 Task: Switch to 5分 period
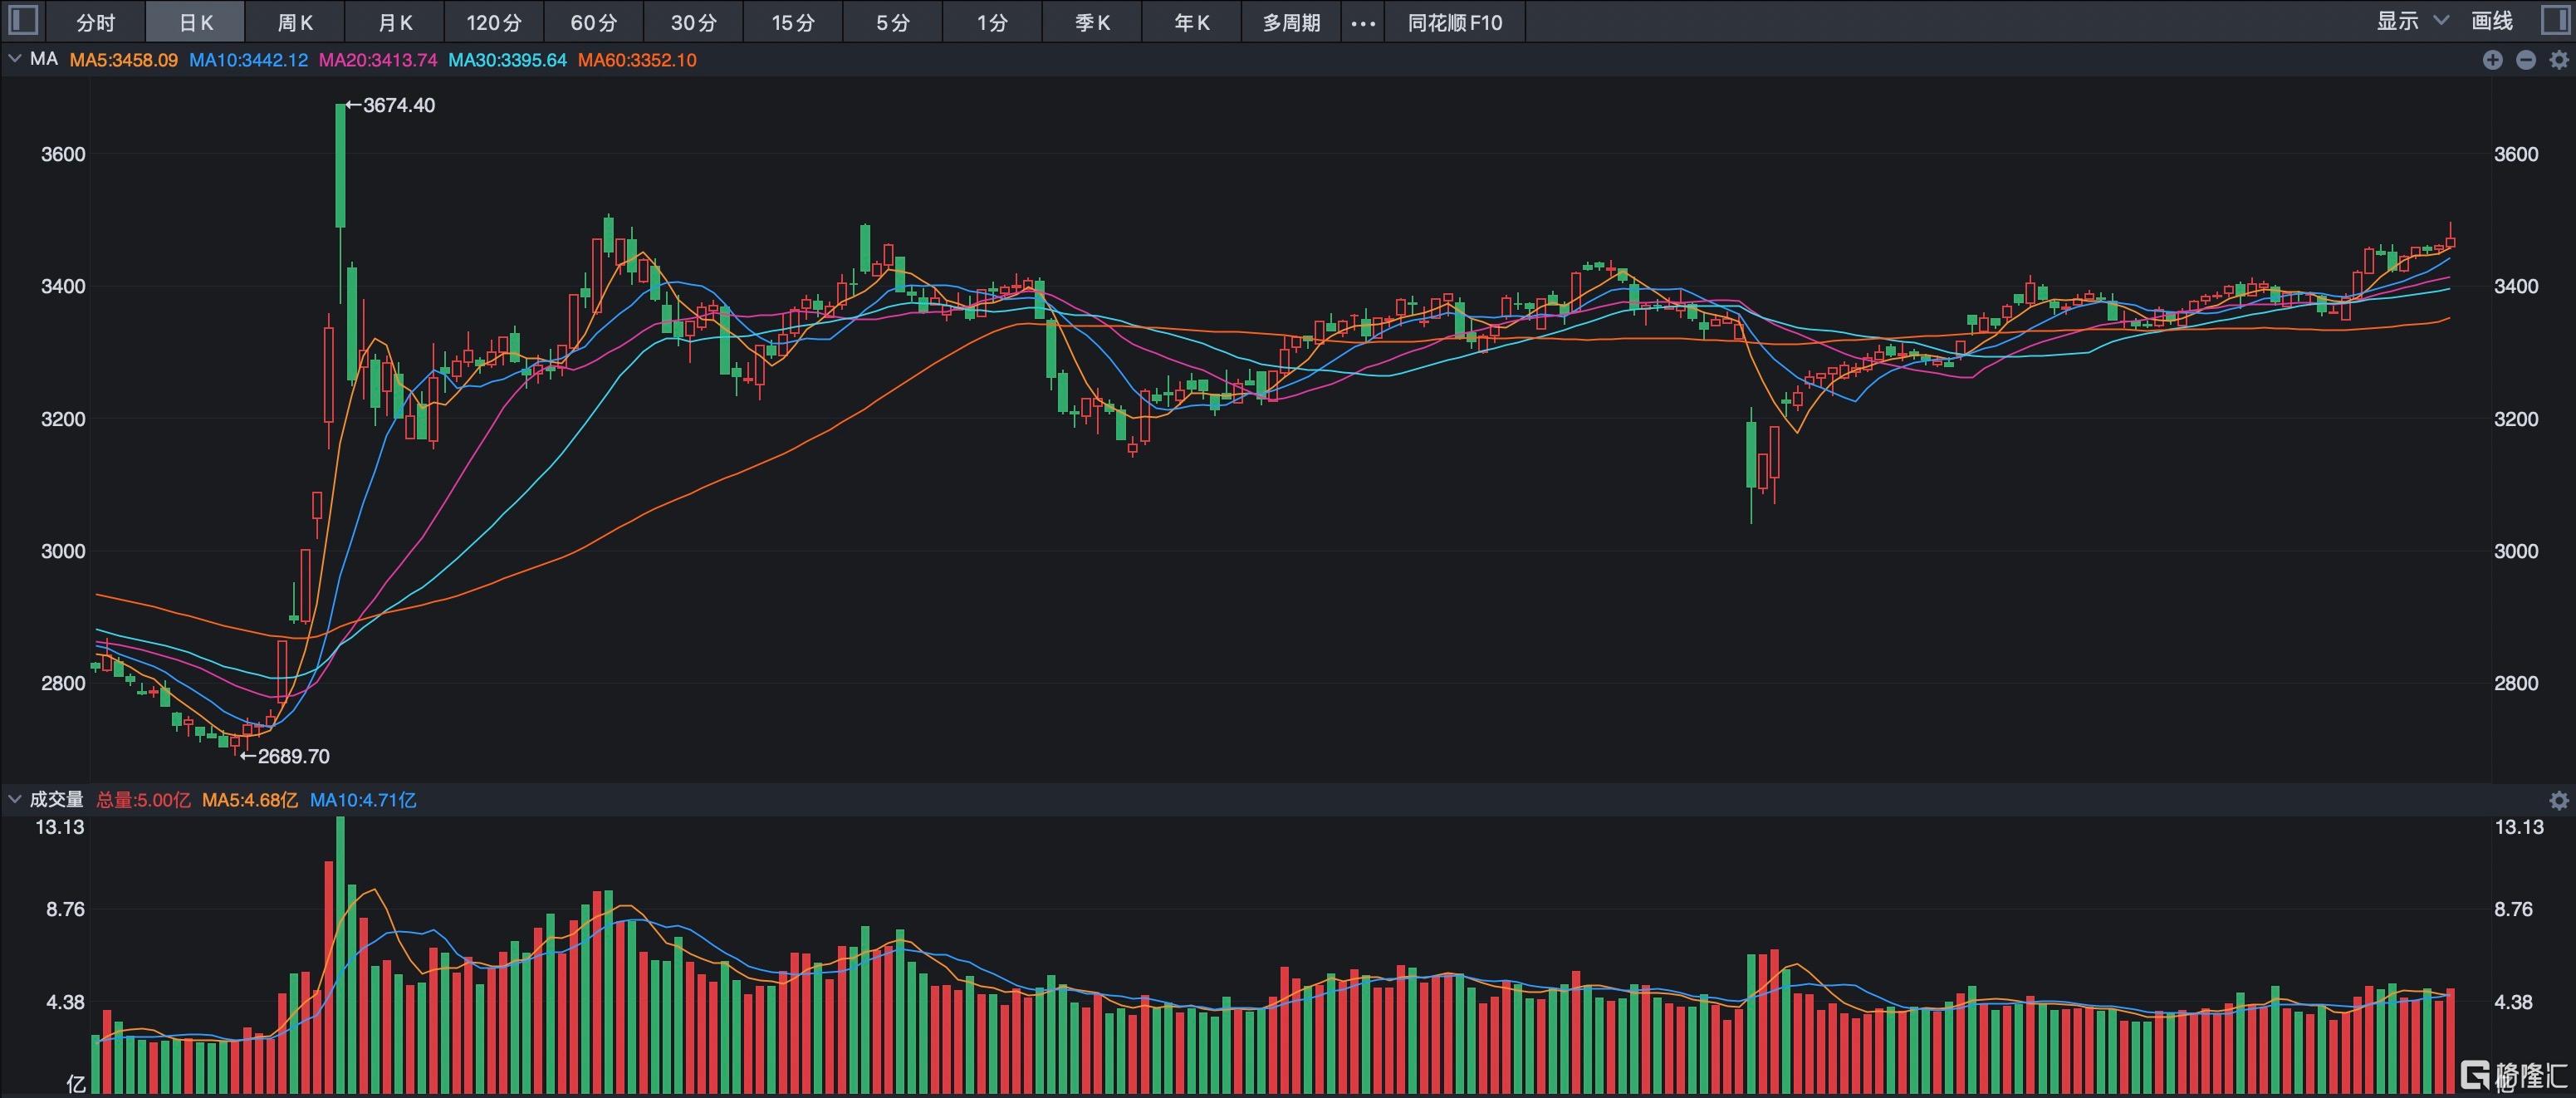[x=893, y=22]
